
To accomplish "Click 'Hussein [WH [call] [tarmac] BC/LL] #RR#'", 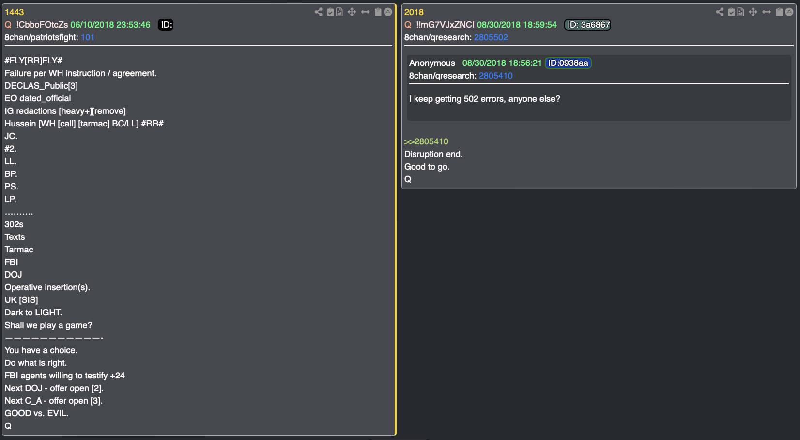I will pyautogui.click(x=84, y=124).
